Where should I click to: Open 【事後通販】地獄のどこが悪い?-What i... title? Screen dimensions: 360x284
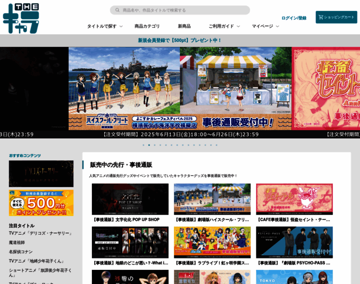(x=130, y=263)
